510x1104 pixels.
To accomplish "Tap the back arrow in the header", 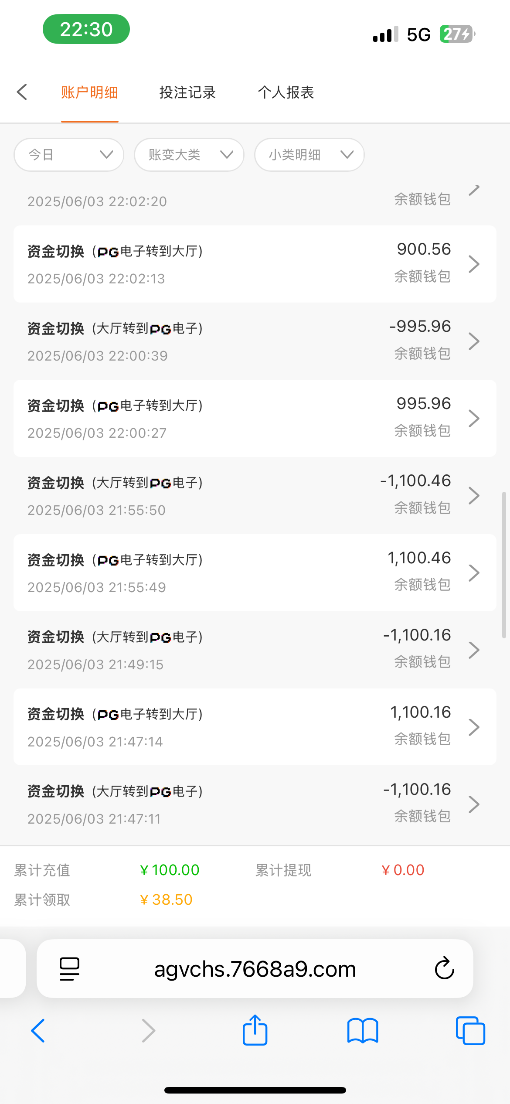I will coord(22,92).
